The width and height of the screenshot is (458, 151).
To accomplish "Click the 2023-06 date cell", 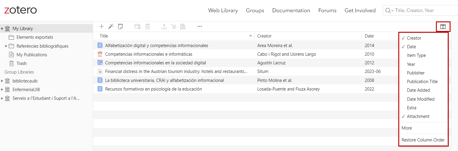I will [x=373, y=71].
